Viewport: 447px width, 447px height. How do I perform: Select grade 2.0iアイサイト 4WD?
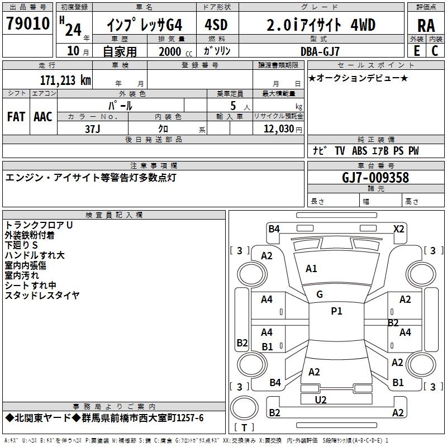pyautogui.click(x=321, y=25)
